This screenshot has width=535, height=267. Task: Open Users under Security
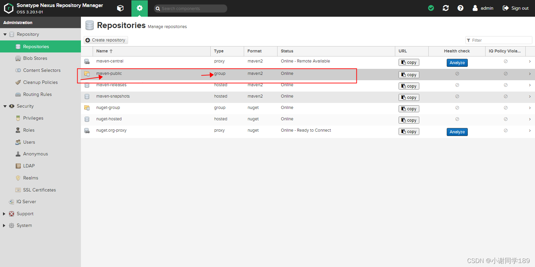[29, 142]
